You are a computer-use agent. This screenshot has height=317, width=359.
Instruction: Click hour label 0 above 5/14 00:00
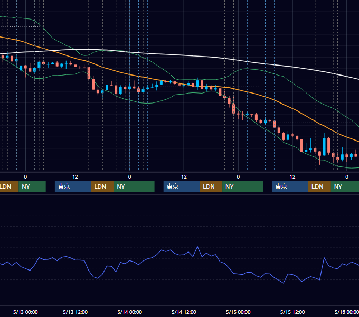[129, 177]
